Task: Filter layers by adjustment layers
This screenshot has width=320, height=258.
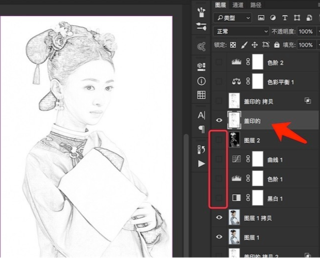Action: pyautogui.click(x=273, y=18)
